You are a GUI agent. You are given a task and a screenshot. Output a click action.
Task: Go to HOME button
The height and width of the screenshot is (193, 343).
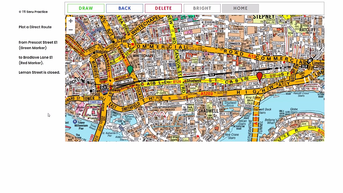click(240, 8)
